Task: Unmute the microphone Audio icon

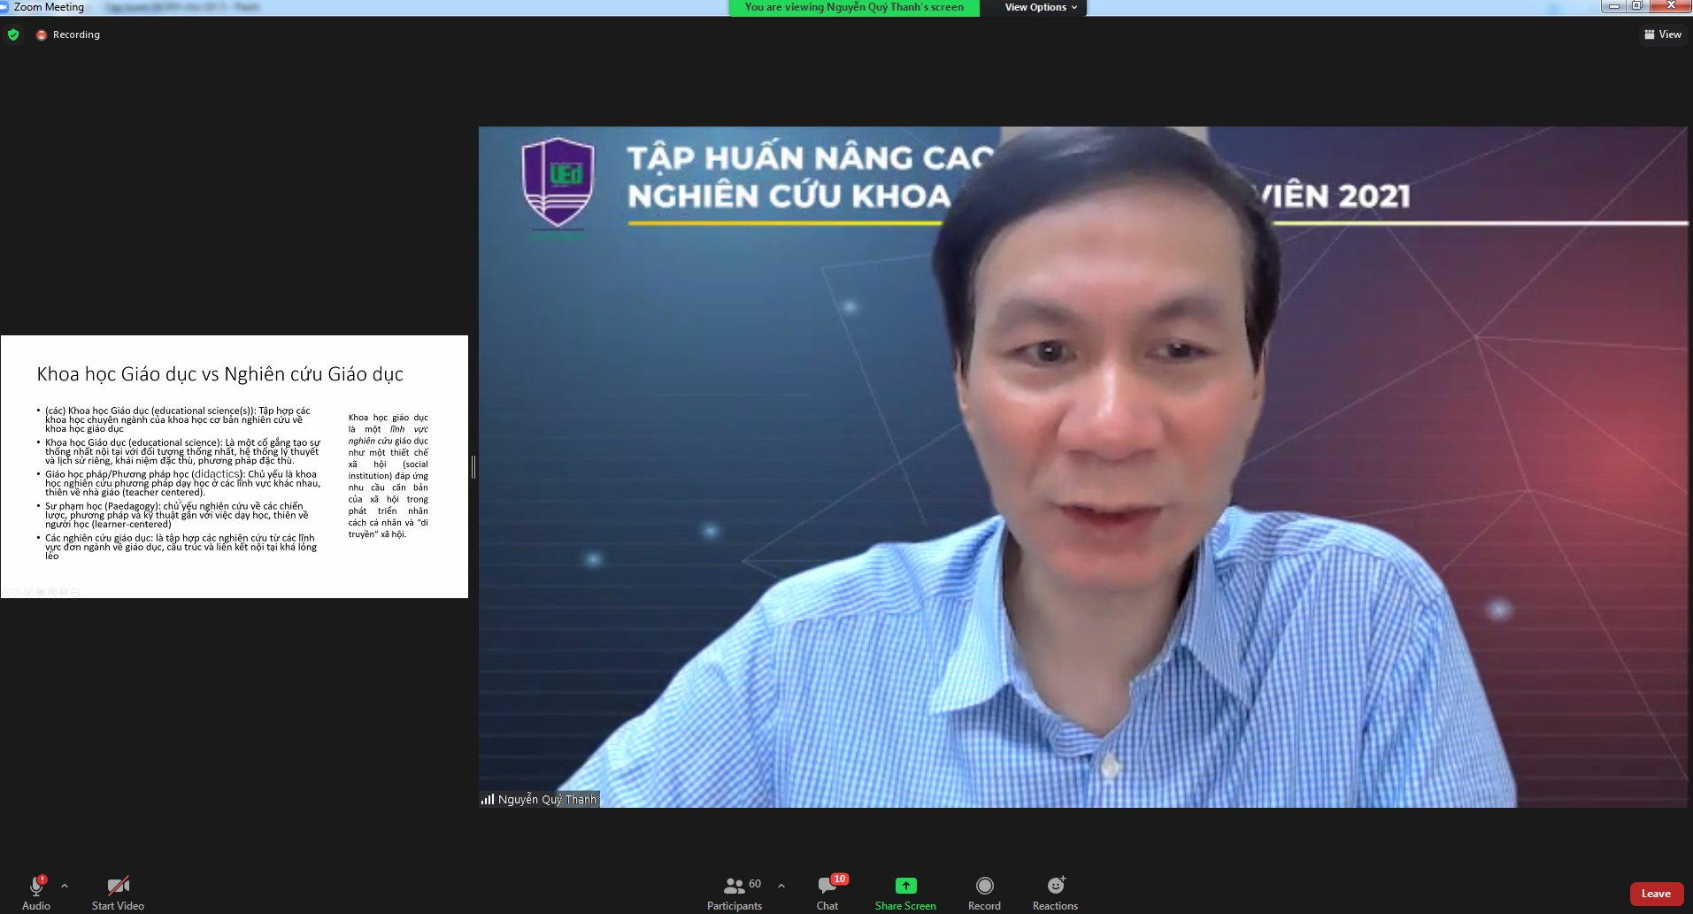Action: coord(36,887)
